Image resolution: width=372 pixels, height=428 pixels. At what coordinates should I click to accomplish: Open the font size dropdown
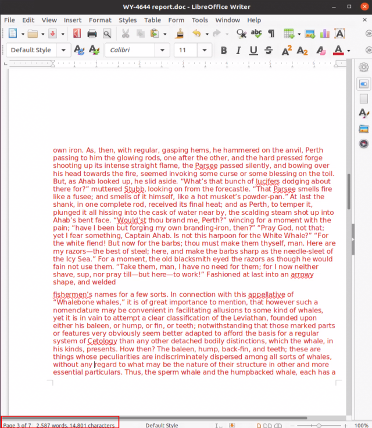[x=204, y=50]
